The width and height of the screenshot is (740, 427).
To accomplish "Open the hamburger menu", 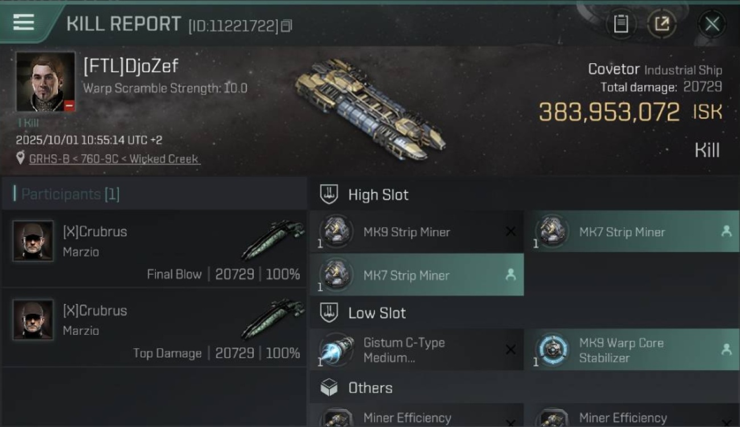I will pyautogui.click(x=23, y=23).
